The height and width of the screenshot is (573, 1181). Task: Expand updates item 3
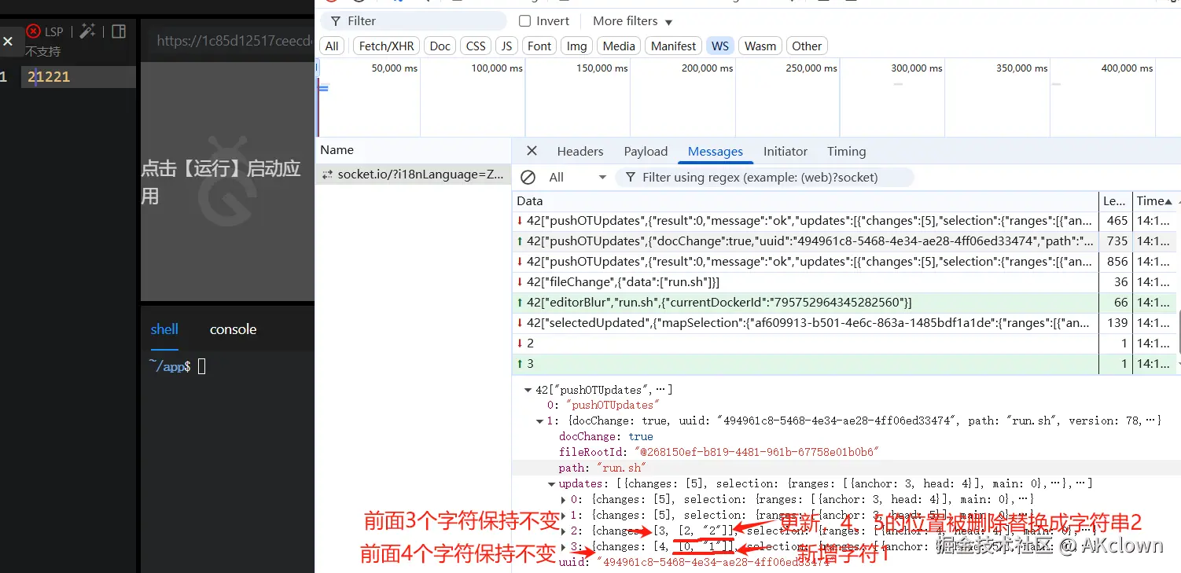[563, 547]
